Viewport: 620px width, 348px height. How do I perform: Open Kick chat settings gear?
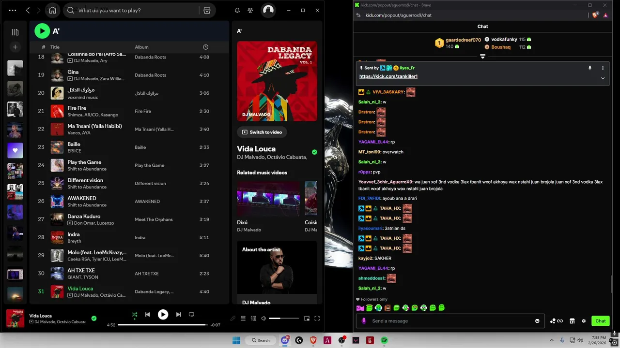[584, 321]
